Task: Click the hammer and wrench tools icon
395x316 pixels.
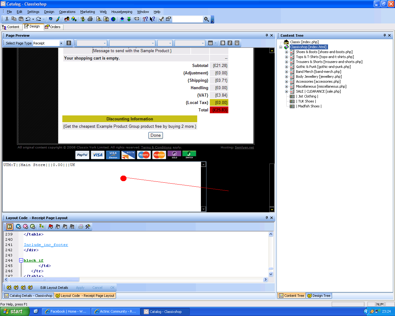Action: (88, 227)
